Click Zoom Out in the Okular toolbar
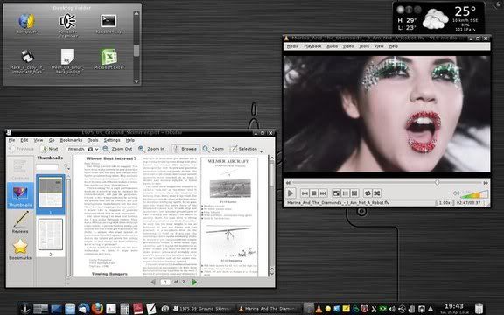Screen dimensions: 504x315 coord(117,149)
